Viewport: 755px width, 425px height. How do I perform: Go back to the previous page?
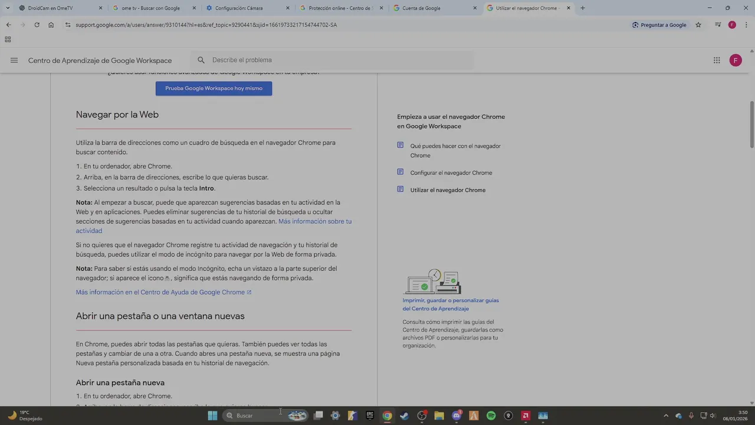pyautogui.click(x=8, y=25)
